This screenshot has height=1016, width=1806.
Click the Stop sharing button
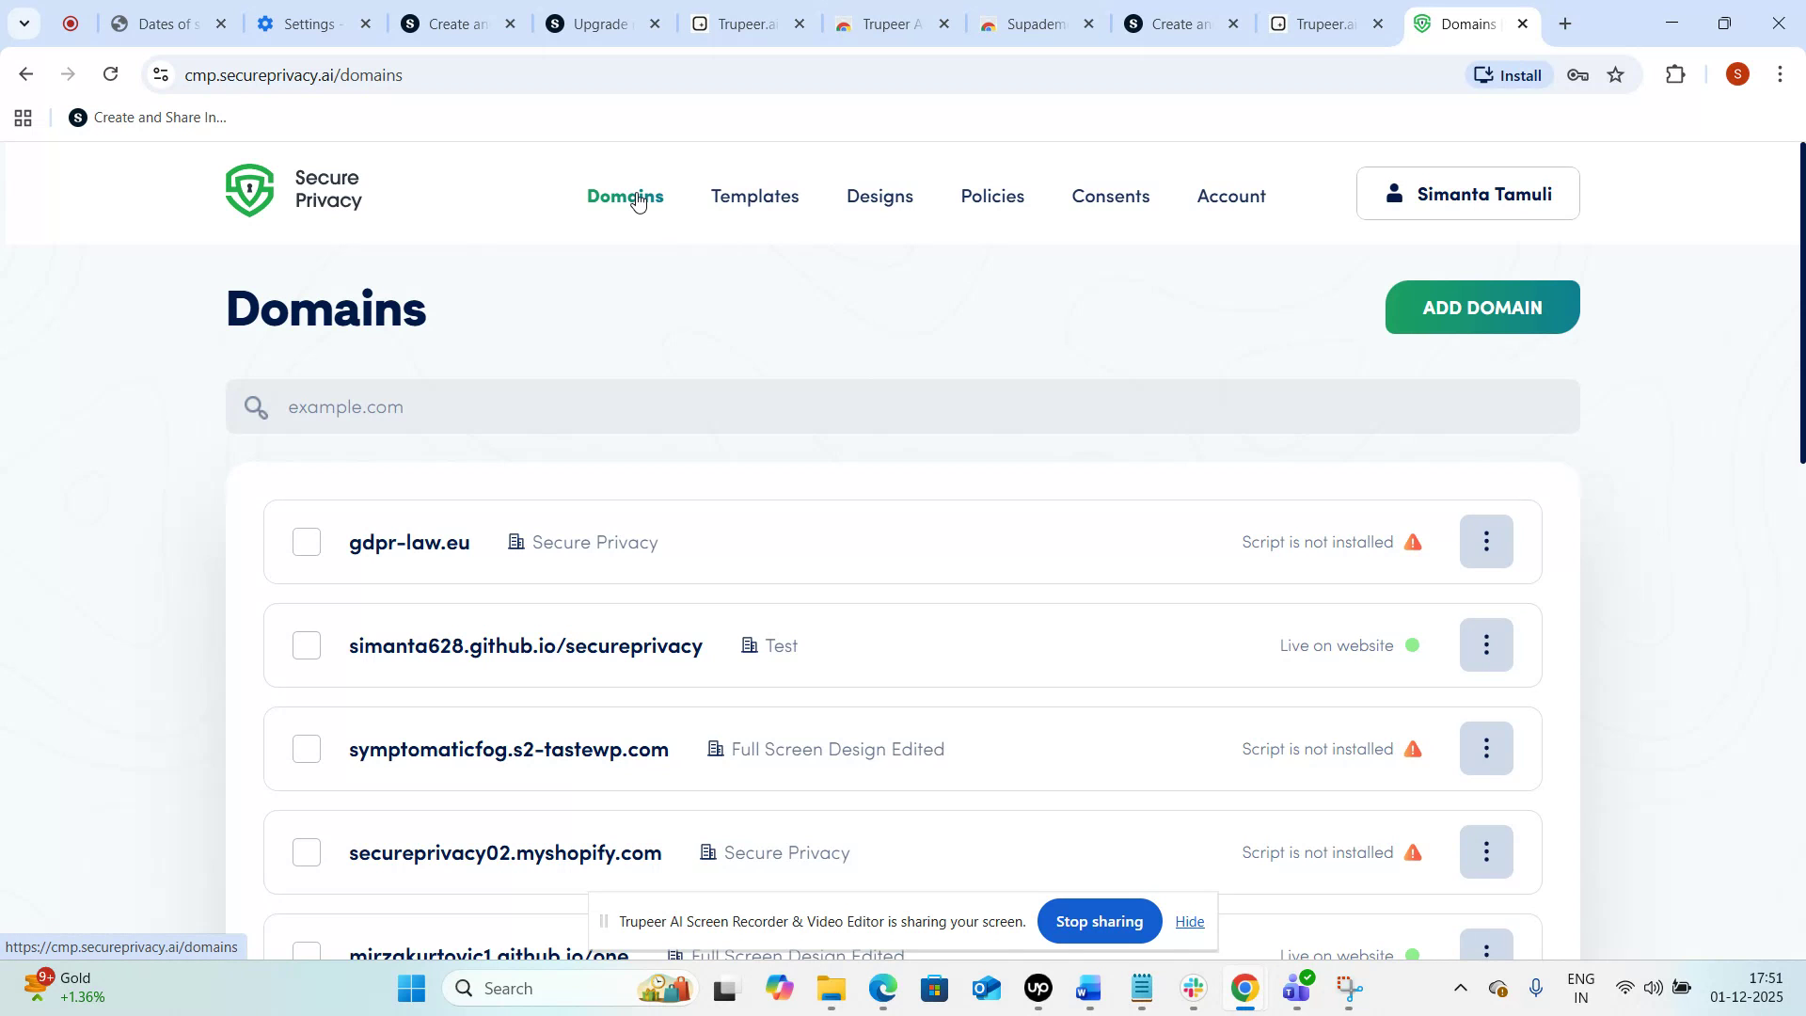1099,922
